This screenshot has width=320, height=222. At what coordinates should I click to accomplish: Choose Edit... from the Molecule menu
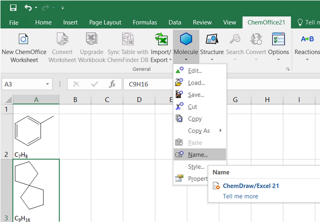(200, 71)
